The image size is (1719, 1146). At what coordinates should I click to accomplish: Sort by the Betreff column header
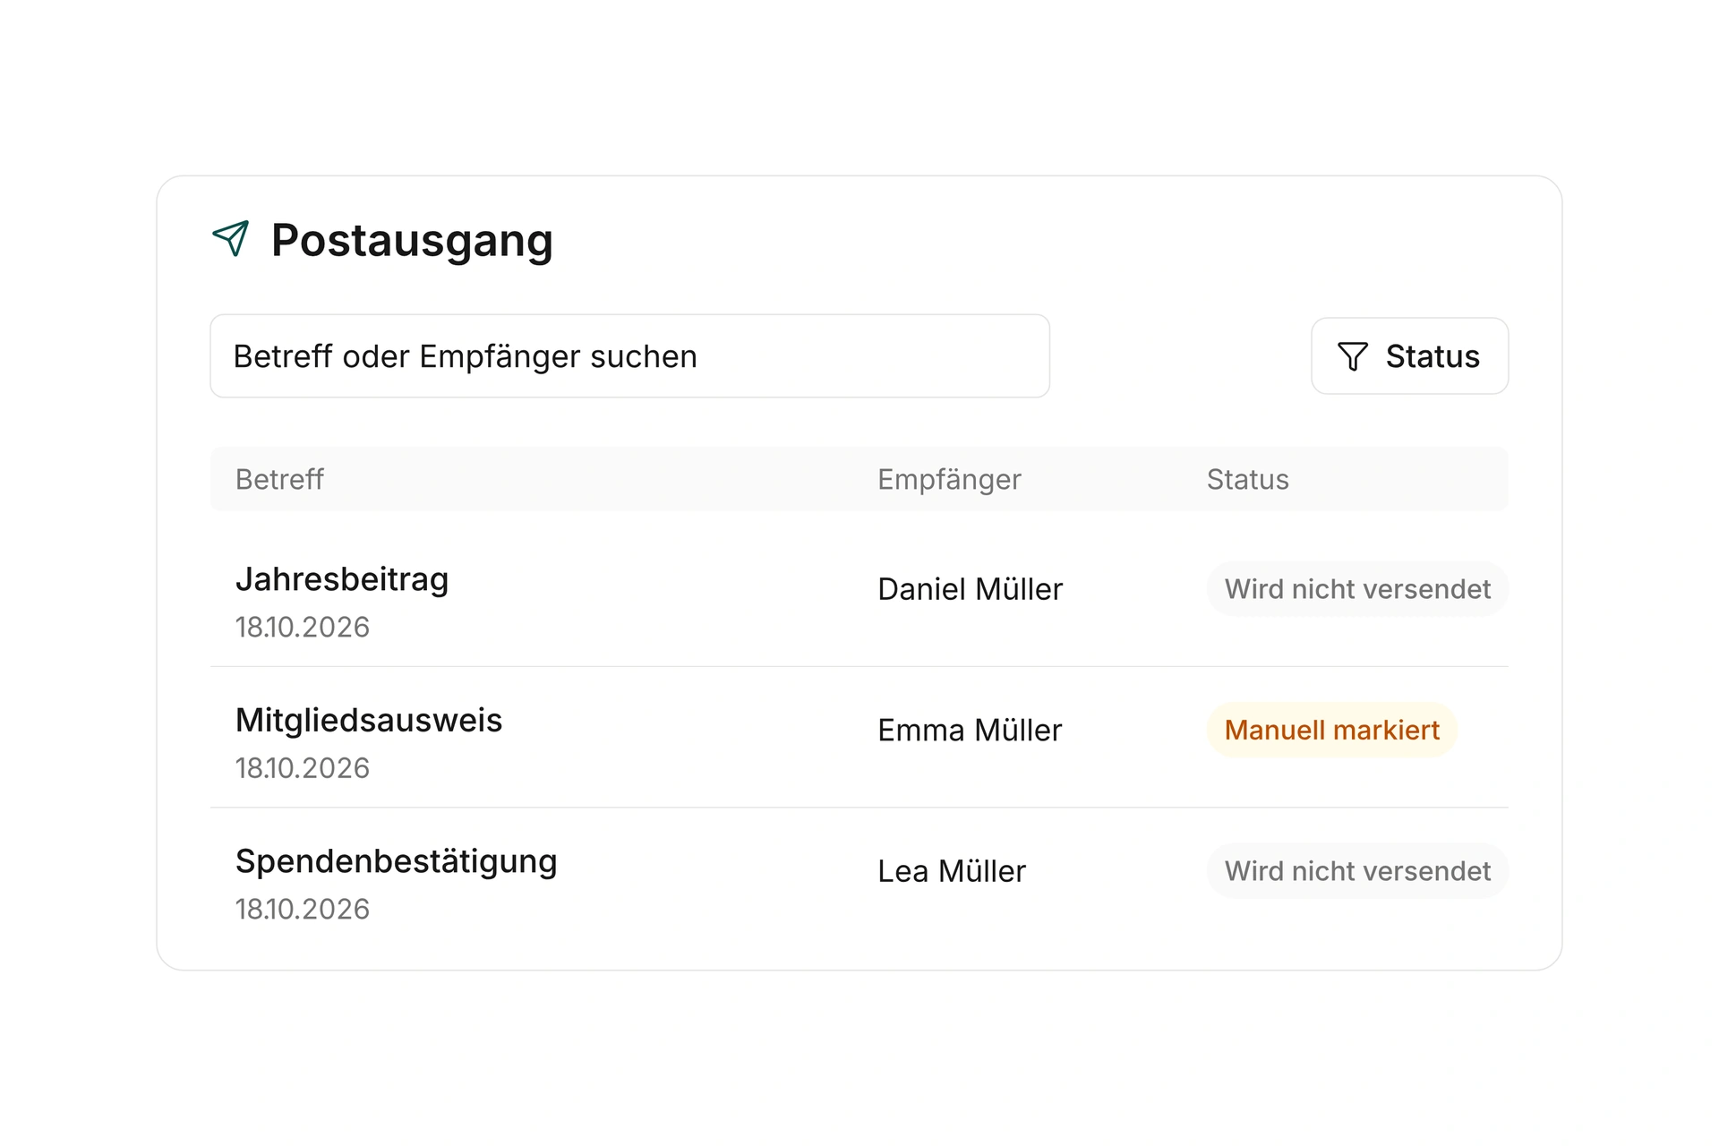279,479
